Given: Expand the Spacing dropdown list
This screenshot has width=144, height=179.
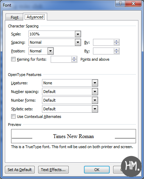Looking at the screenshot, I should click(x=78, y=42).
